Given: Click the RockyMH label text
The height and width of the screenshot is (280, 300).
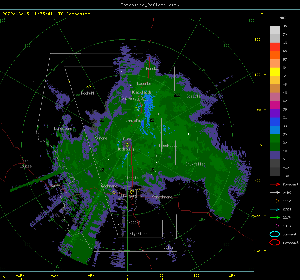Looking at the screenshot, I should point(88,93).
